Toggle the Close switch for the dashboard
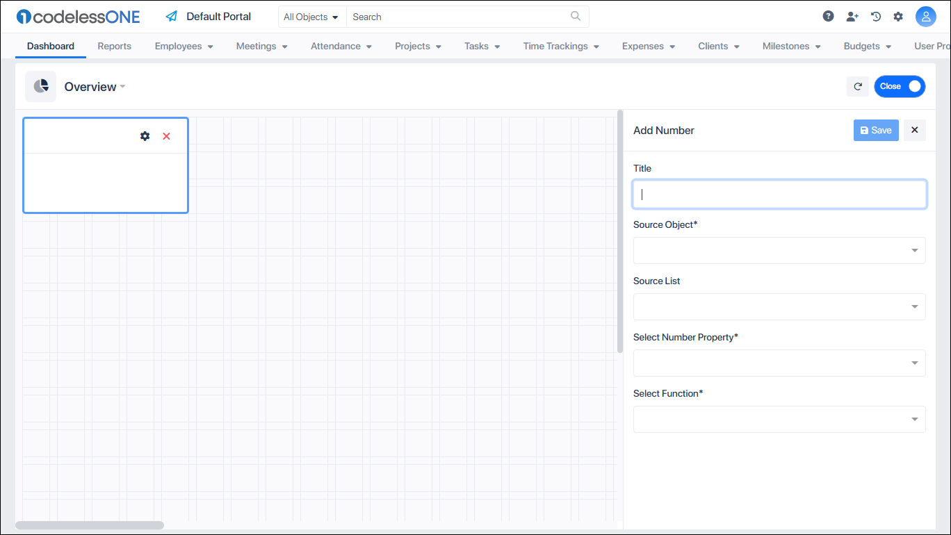This screenshot has height=535, width=951. click(x=900, y=86)
